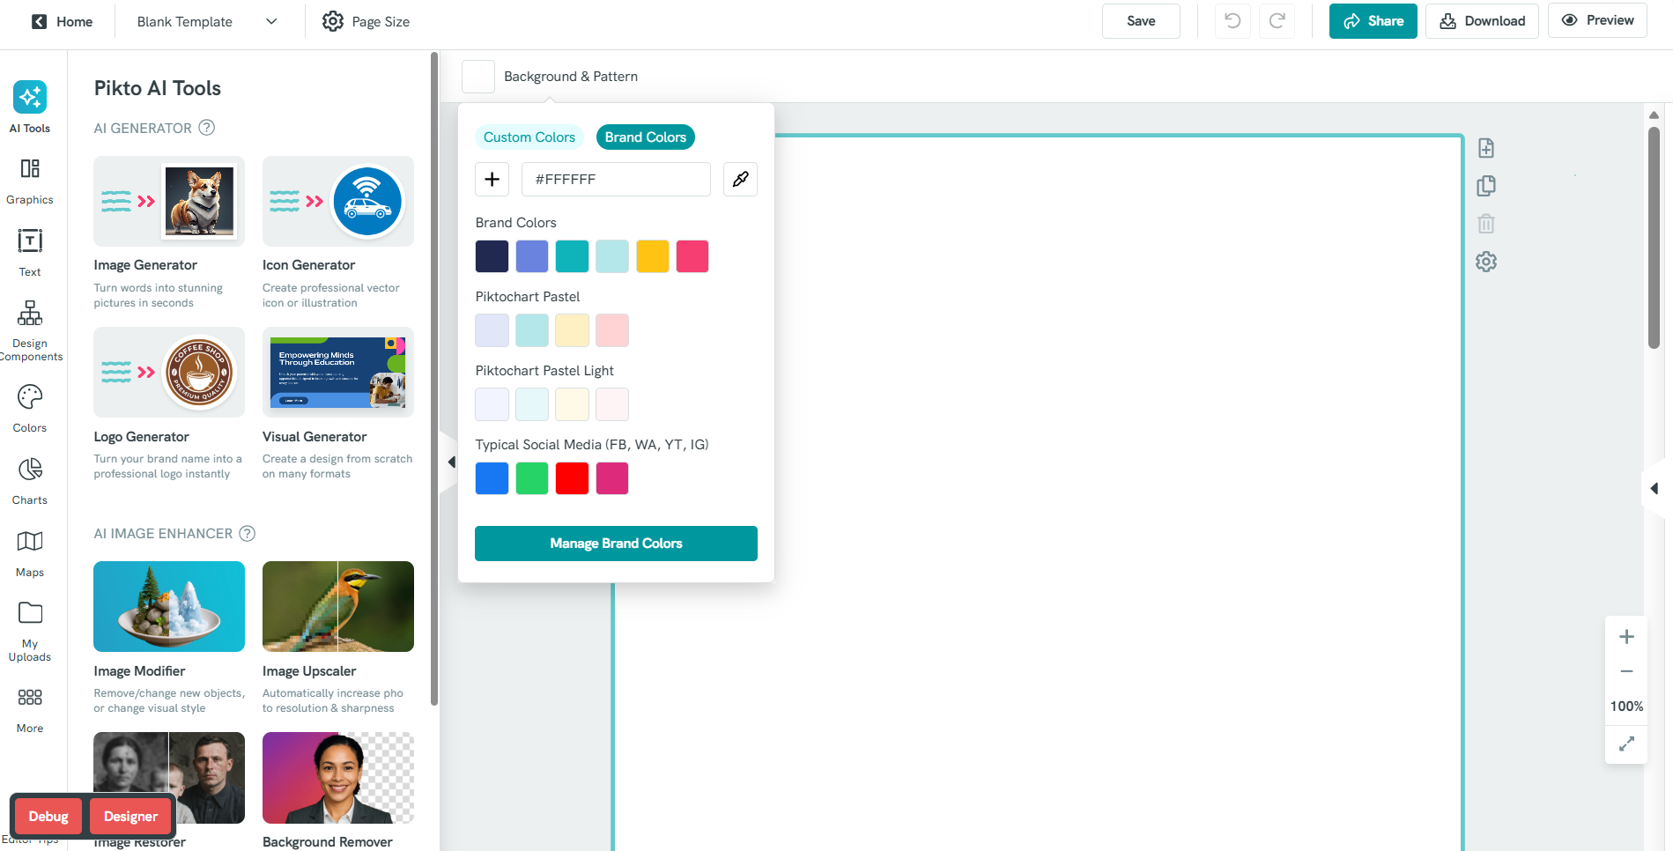The height and width of the screenshot is (851, 1673).
Task: Open the Graphics panel in the sidebar
Action: coord(29,180)
